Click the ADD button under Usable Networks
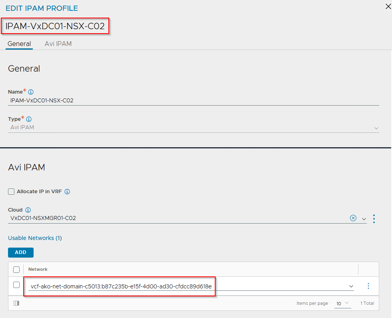392x318 pixels. tap(20, 252)
